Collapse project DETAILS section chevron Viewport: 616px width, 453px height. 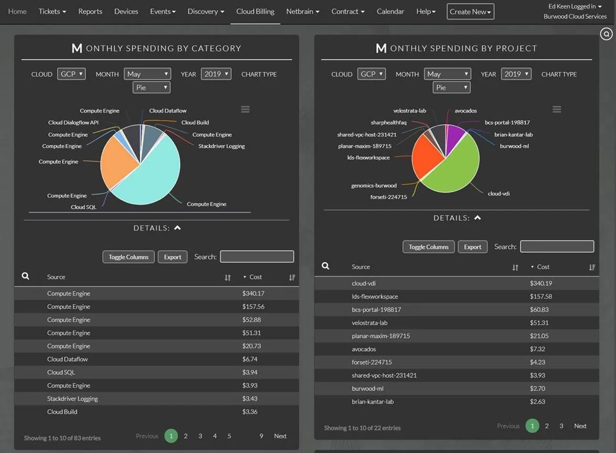click(x=477, y=218)
